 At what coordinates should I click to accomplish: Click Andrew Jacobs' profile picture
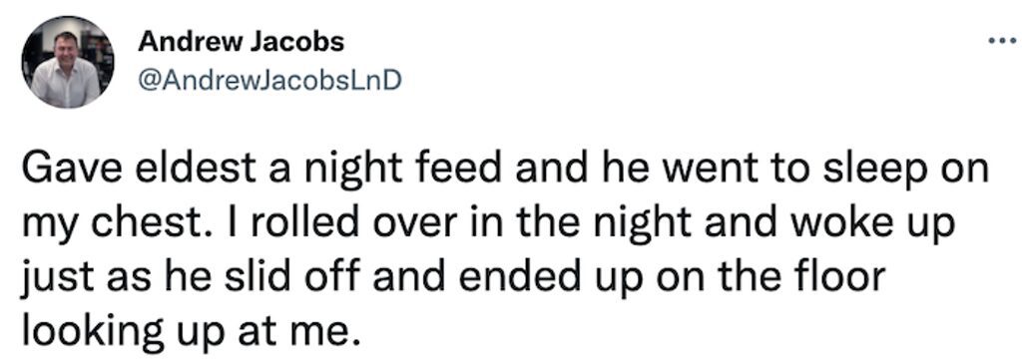68,62
